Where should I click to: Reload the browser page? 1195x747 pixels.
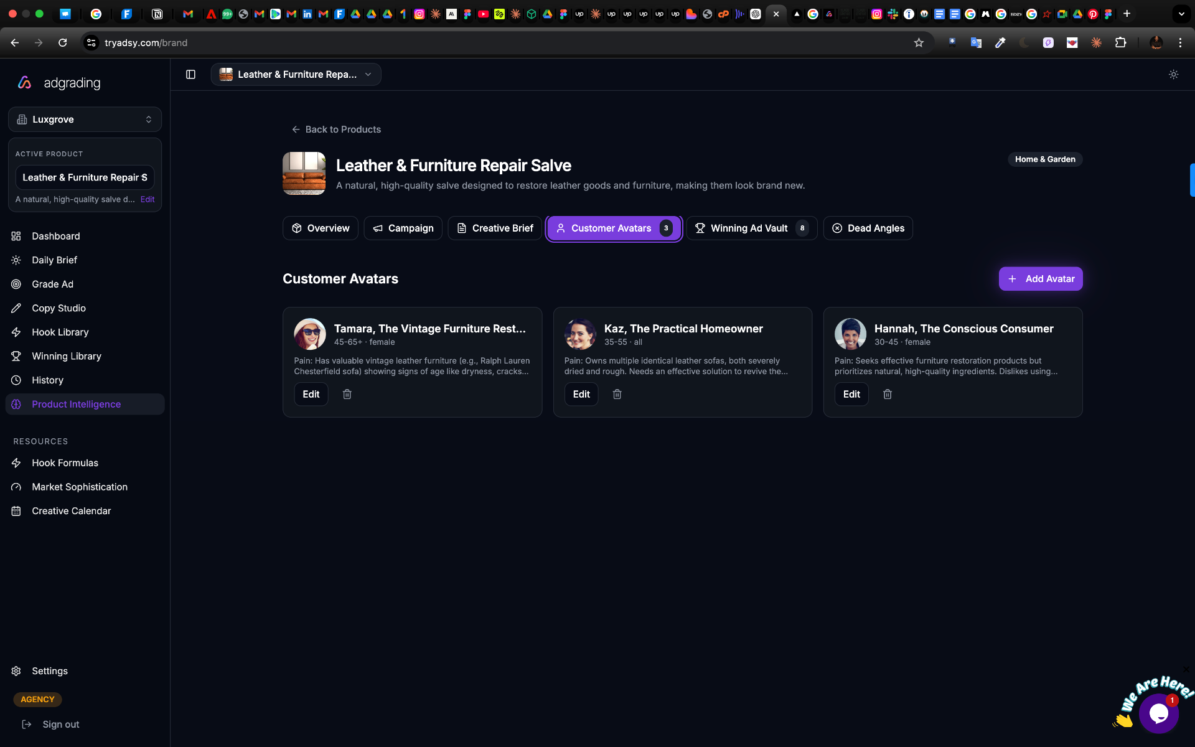click(63, 43)
